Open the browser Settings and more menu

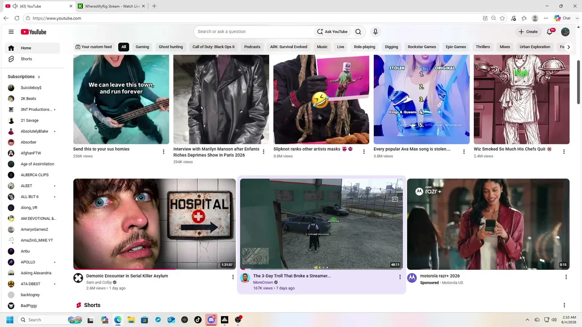coord(546,18)
